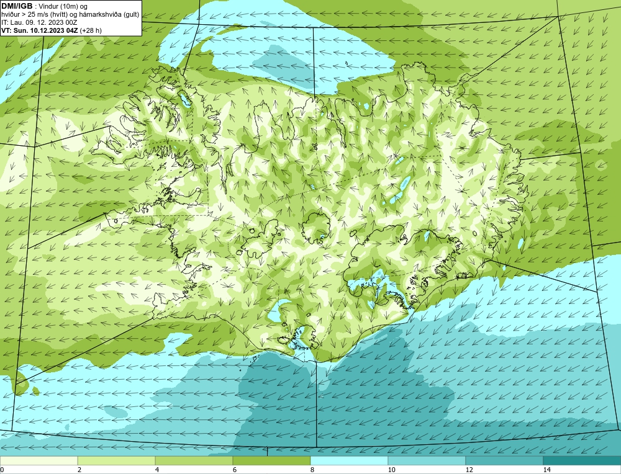Click the 8–10 m/s light cyan legend swatch
Viewport: 621px width, 474px height.
(349, 460)
